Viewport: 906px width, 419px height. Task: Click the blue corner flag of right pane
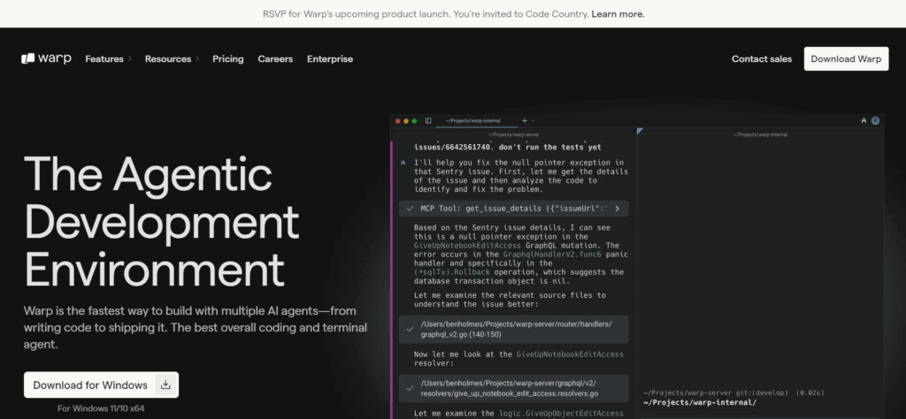640,131
